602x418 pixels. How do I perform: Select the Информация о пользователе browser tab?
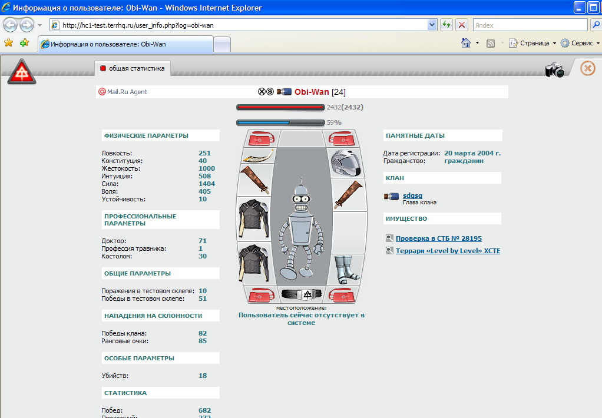click(x=125, y=44)
